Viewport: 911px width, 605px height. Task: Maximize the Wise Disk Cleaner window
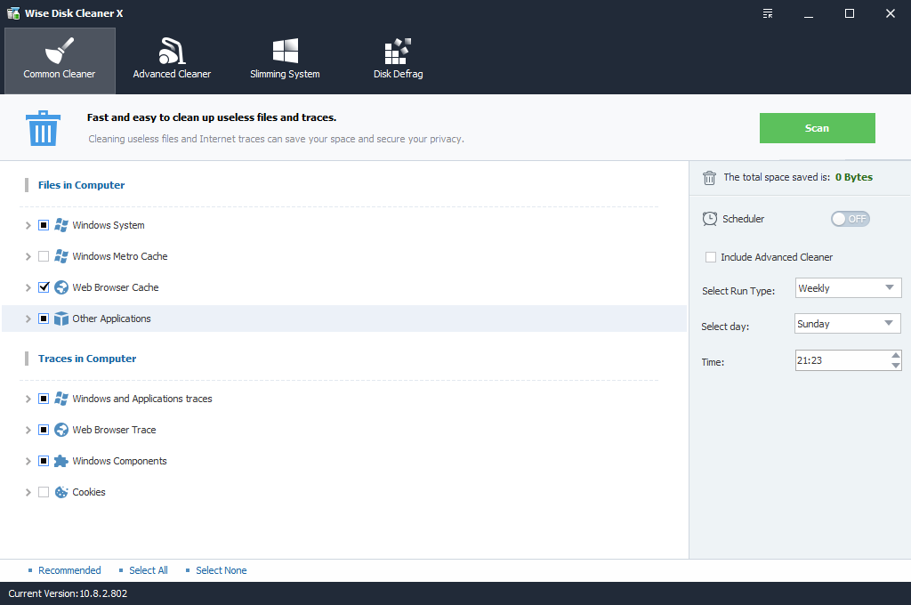tap(850, 13)
